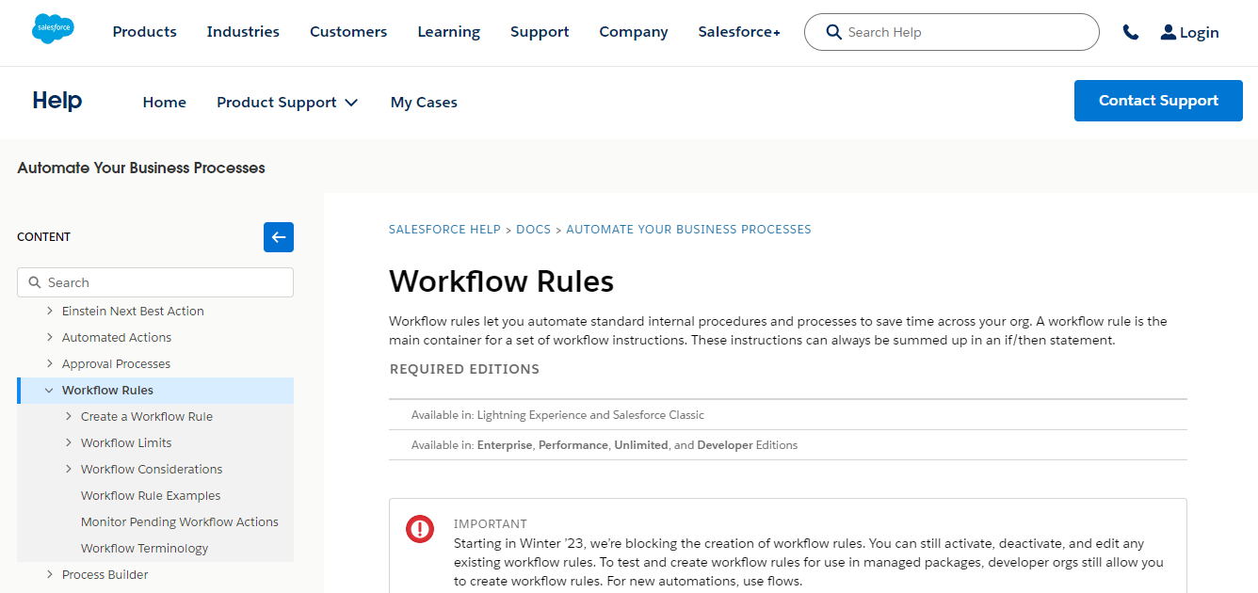Viewport: 1258px width, 593px height.
Task: Focus the Search Help input field
Action: [951, 32]
